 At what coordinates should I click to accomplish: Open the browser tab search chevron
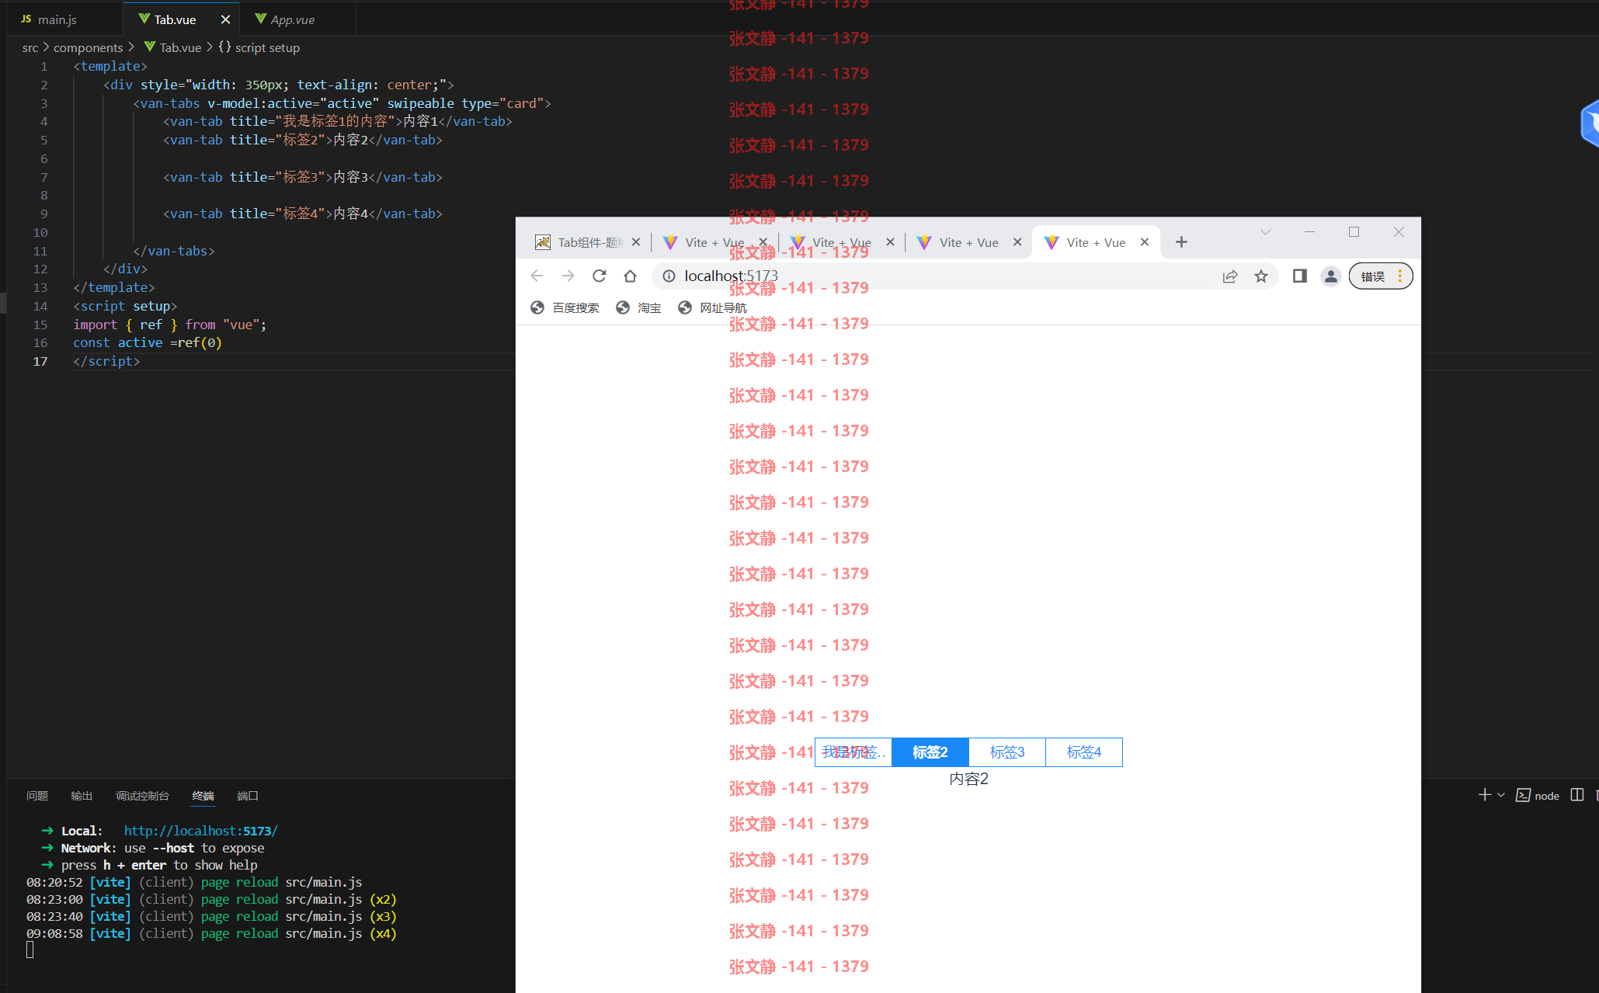[x=1265, y=232]
